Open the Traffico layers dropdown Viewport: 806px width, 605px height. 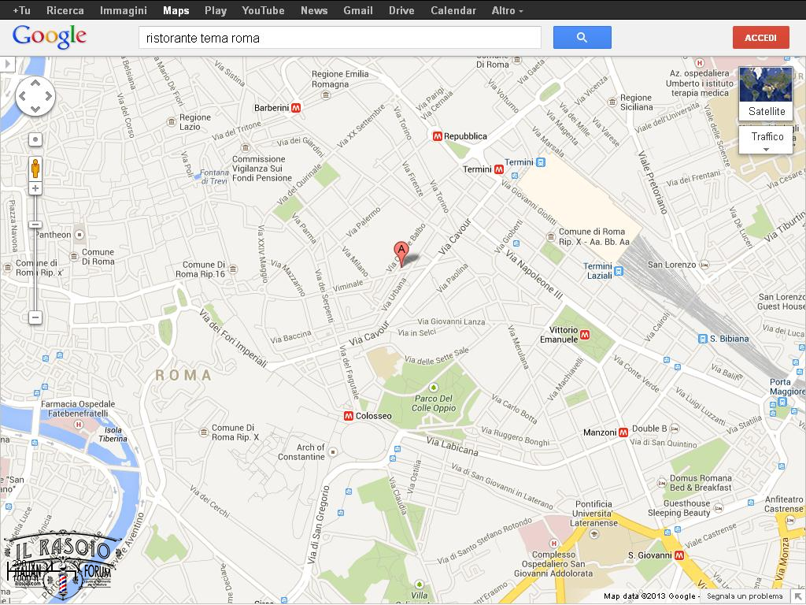766,140
